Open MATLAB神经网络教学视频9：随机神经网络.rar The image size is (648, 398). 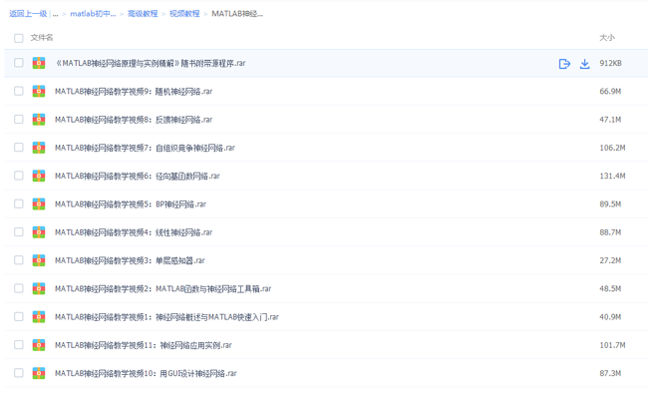click(x=134, y=92)
